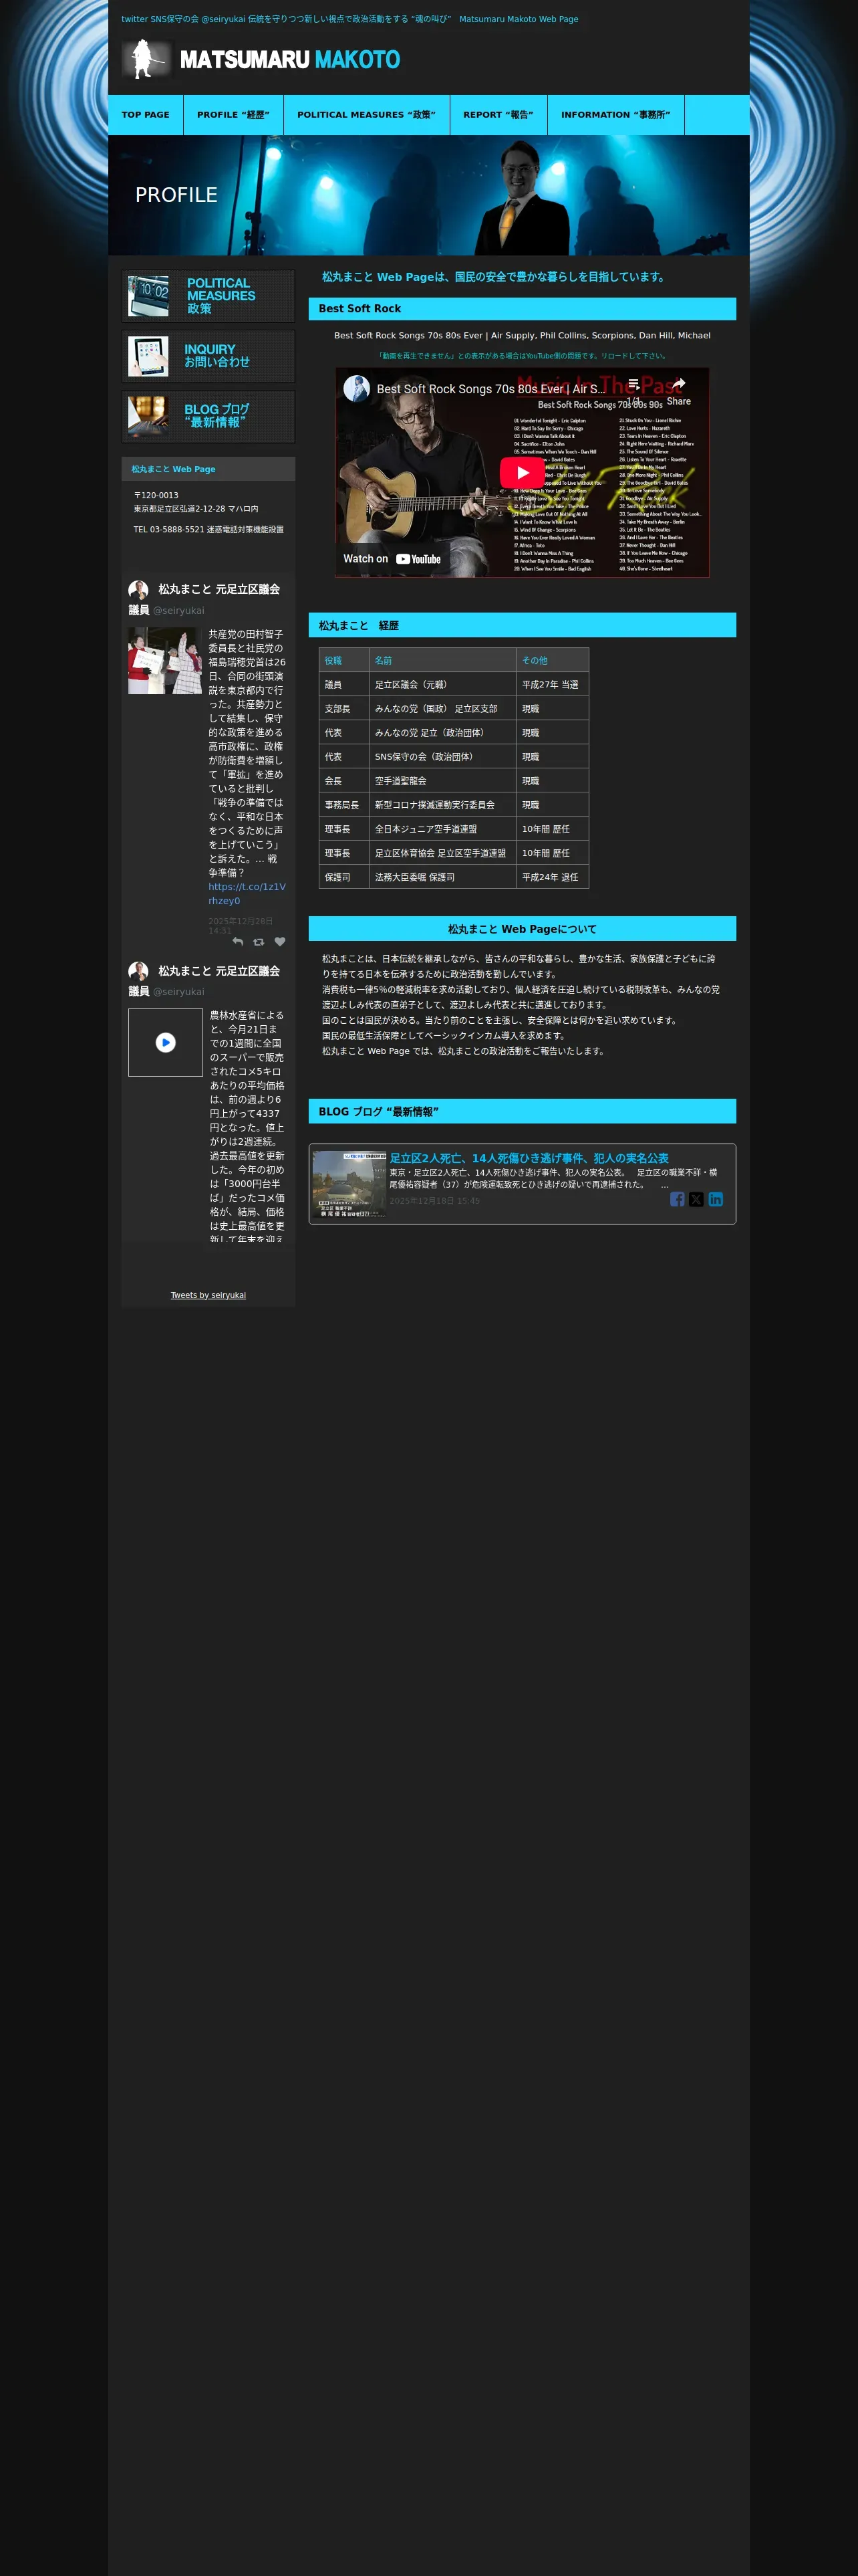Open the Political Measures banner clock image
The image size is (858, 2576).
coord(149,296)
